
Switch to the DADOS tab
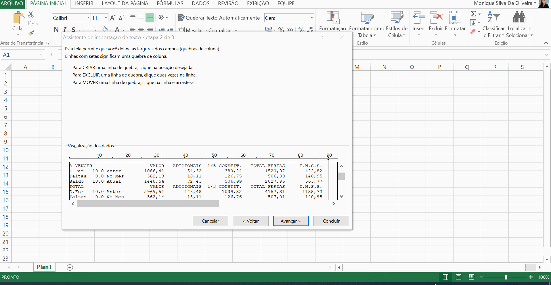(201, 3)
